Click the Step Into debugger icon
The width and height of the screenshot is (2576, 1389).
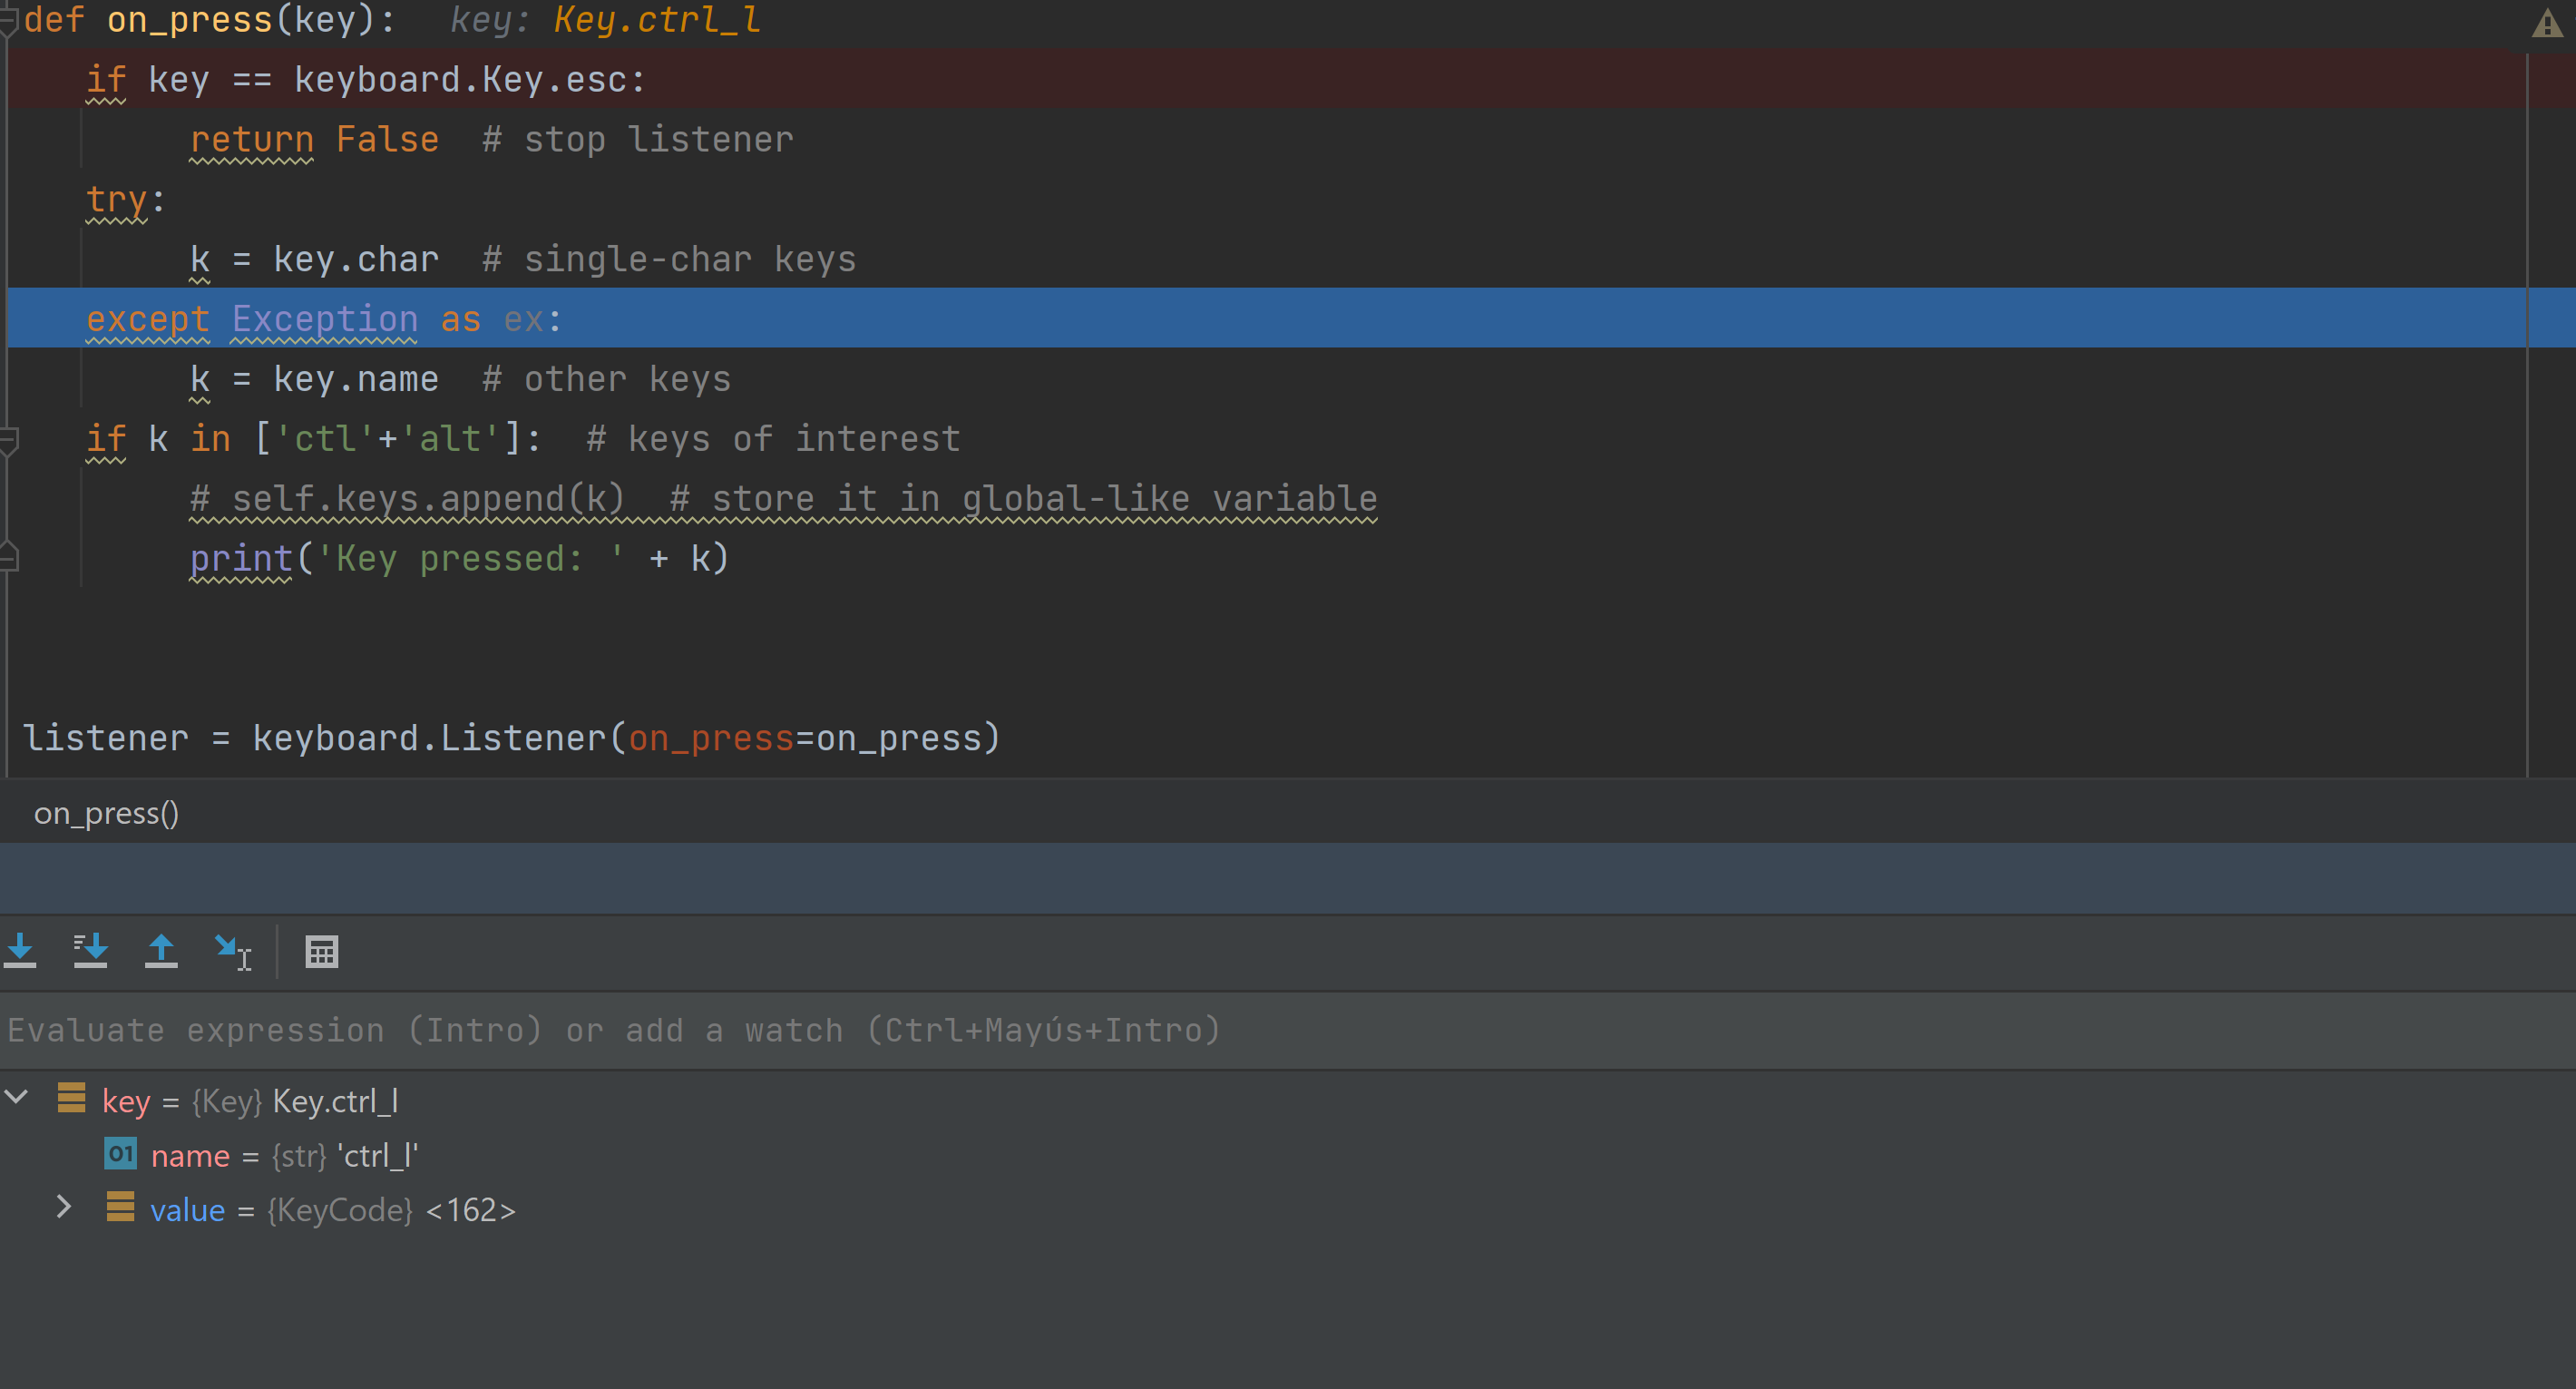click(20, 951)
